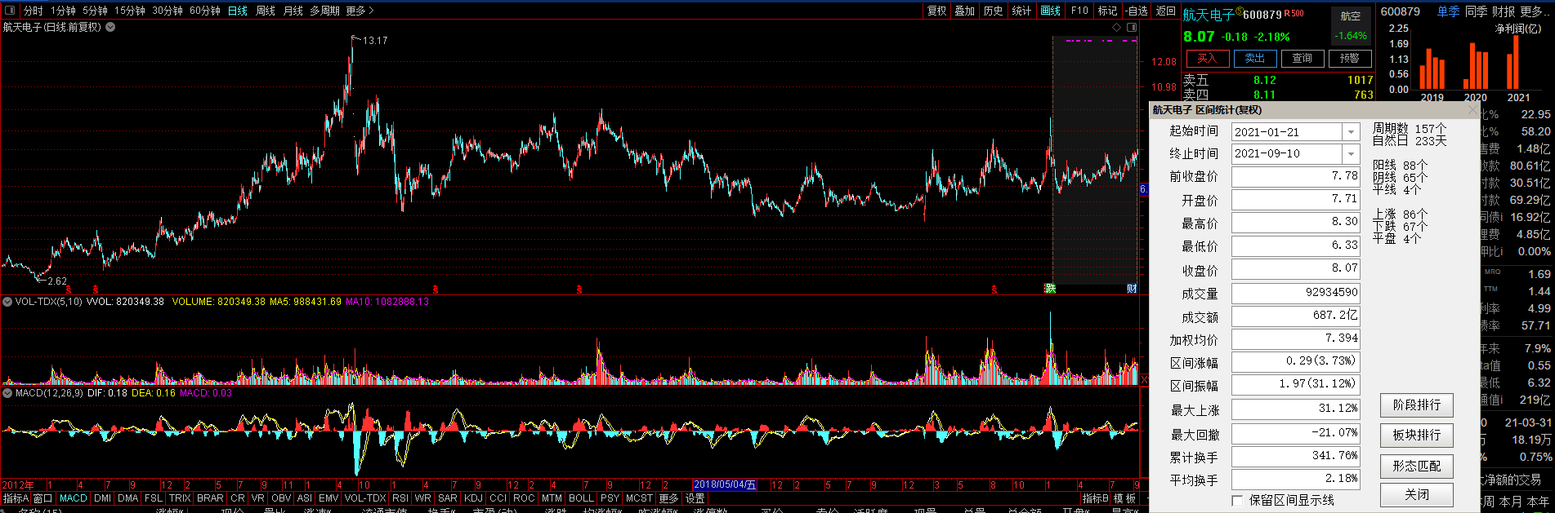Expand the 更多 indicators list in bottom bar
The width and height of the screenshot is (1555, 513).
(668, 498)
